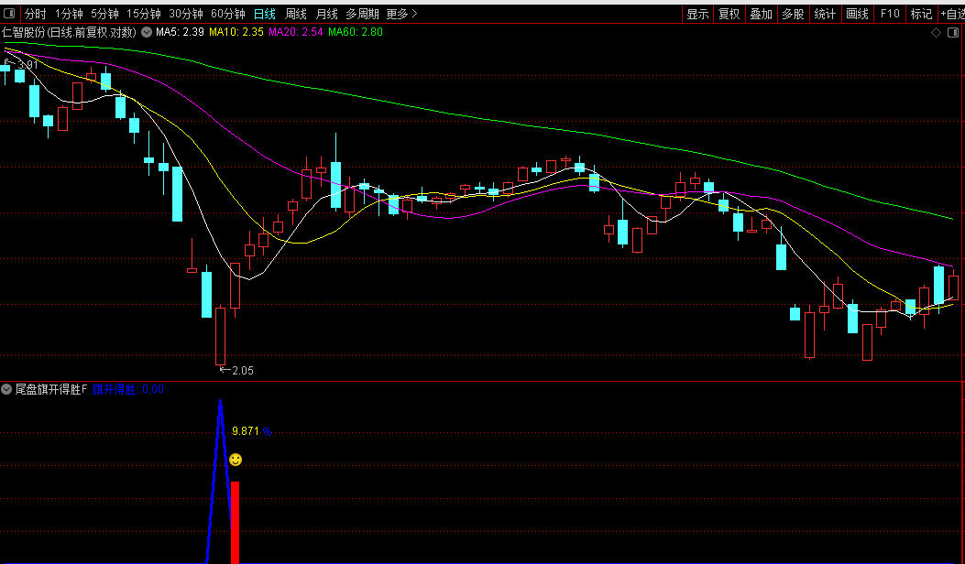Click the 尾盘旗开得胜F indicator name

51,389
